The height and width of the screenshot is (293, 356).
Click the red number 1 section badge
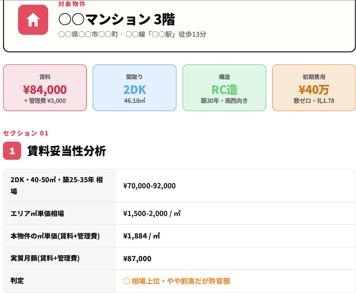coord(12,151)
